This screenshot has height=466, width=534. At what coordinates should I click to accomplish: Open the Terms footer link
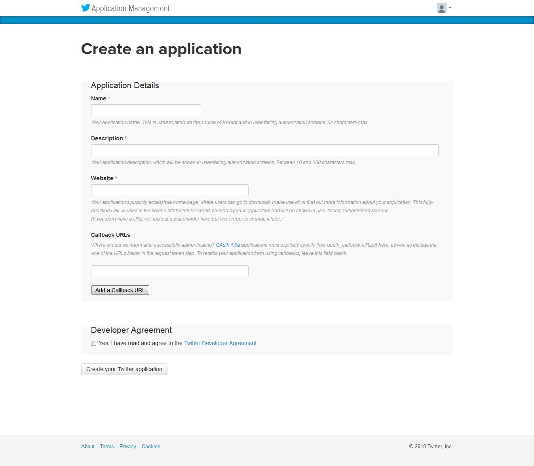click(107, 446)
